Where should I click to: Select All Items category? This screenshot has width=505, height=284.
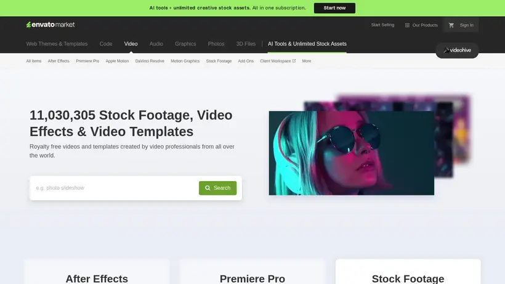click(x=34, y=61)
